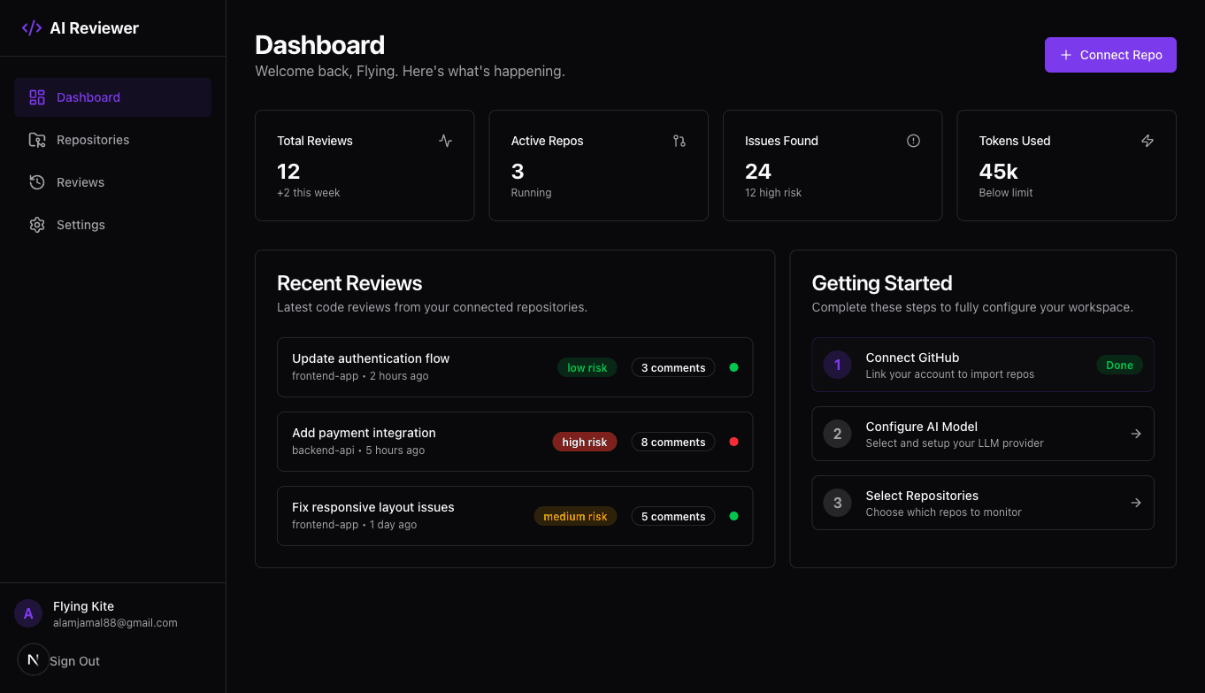1205x693 pixels.
Task: Click the plus icon in Connect Repo button
Action: click(1066, 55)
